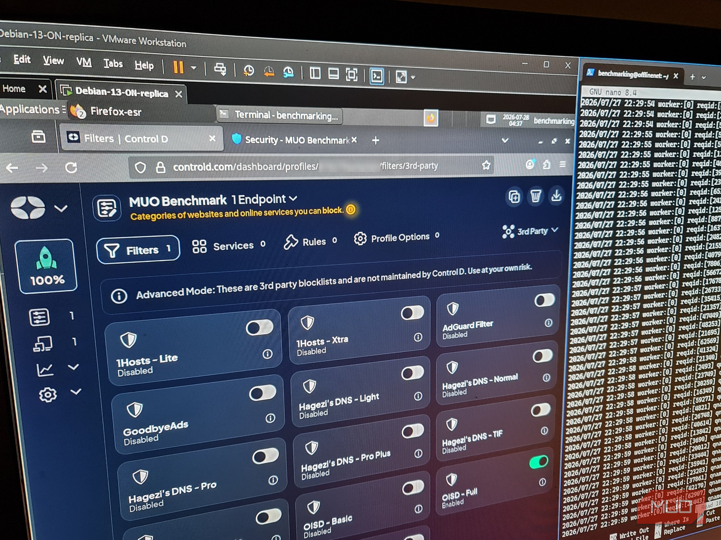
Task: Show info for 1Hosts - Lite filter
Action: tap(267, 354)
